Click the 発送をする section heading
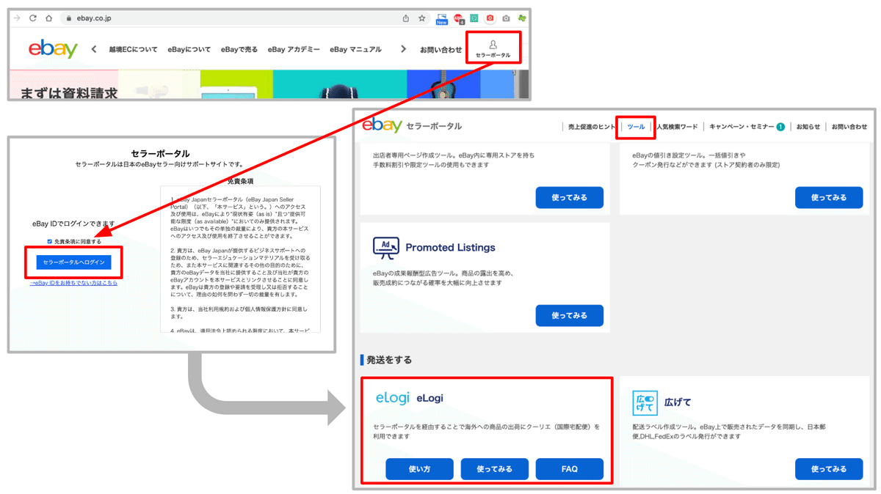This screenshot has height=494, width=881. coord(389,360)
